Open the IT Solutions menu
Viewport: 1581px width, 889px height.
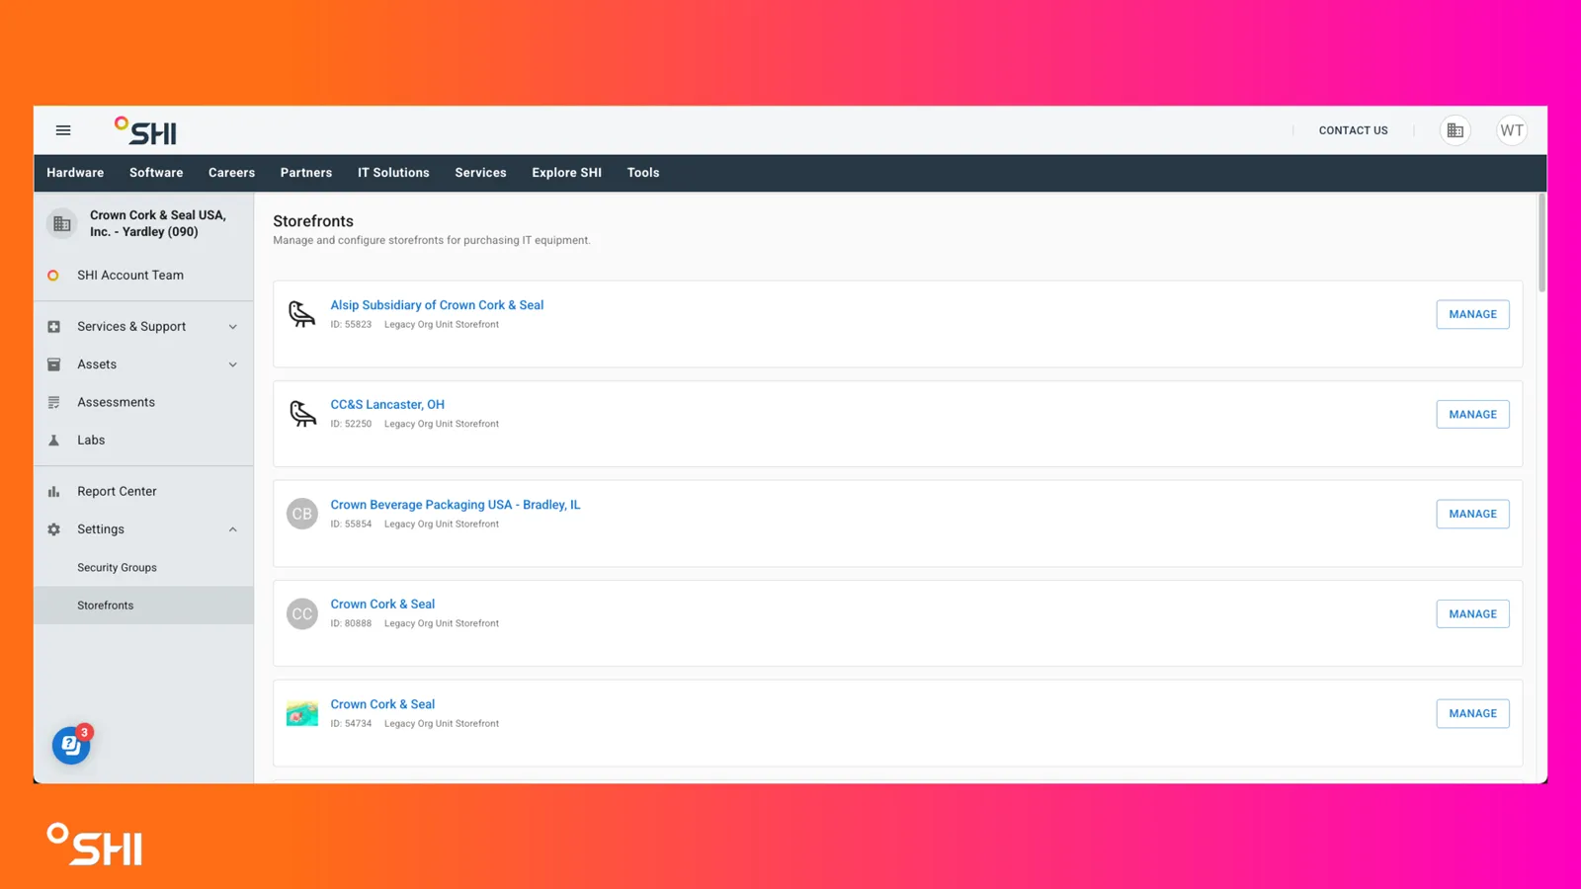tap(393, 173)
